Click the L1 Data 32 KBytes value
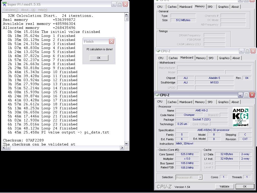 tap(227, 154)
